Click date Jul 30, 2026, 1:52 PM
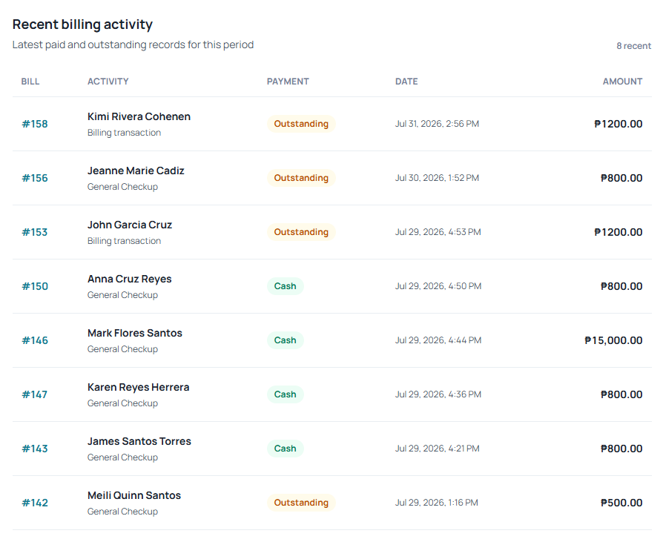The height and width of the screenshot is (539, 663). click(438, 178)
